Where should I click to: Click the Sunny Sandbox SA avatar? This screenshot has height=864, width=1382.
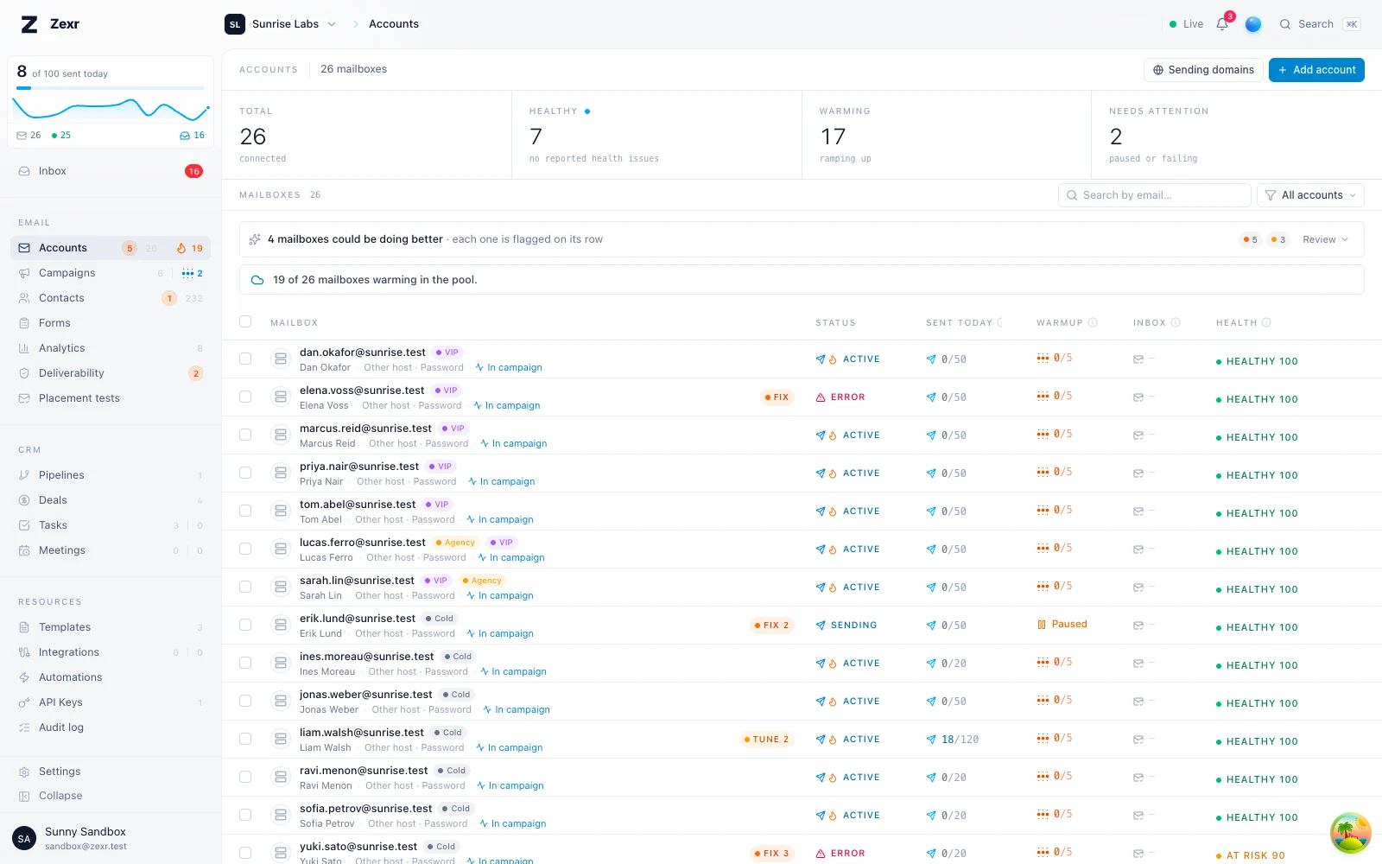point(24,838)
